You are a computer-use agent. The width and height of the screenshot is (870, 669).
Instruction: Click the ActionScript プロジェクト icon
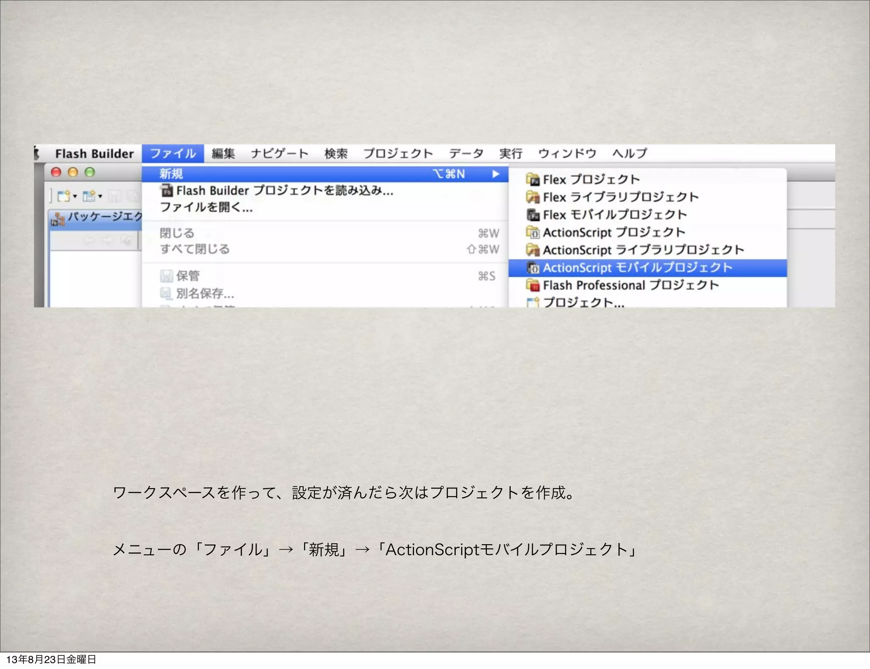tap(533, 232)
